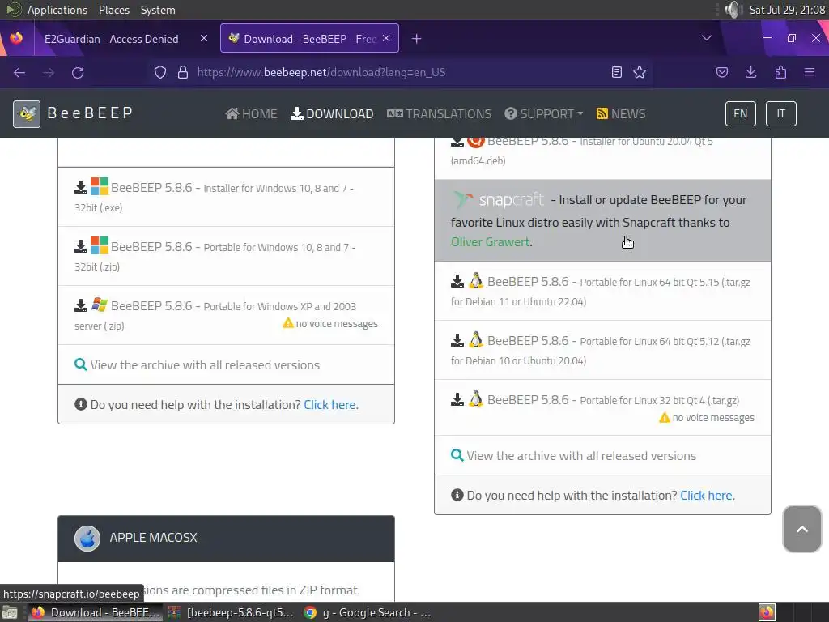
Task: Switch to Google Search Chrome taskbar window
Action: click(x=368, y=612)
